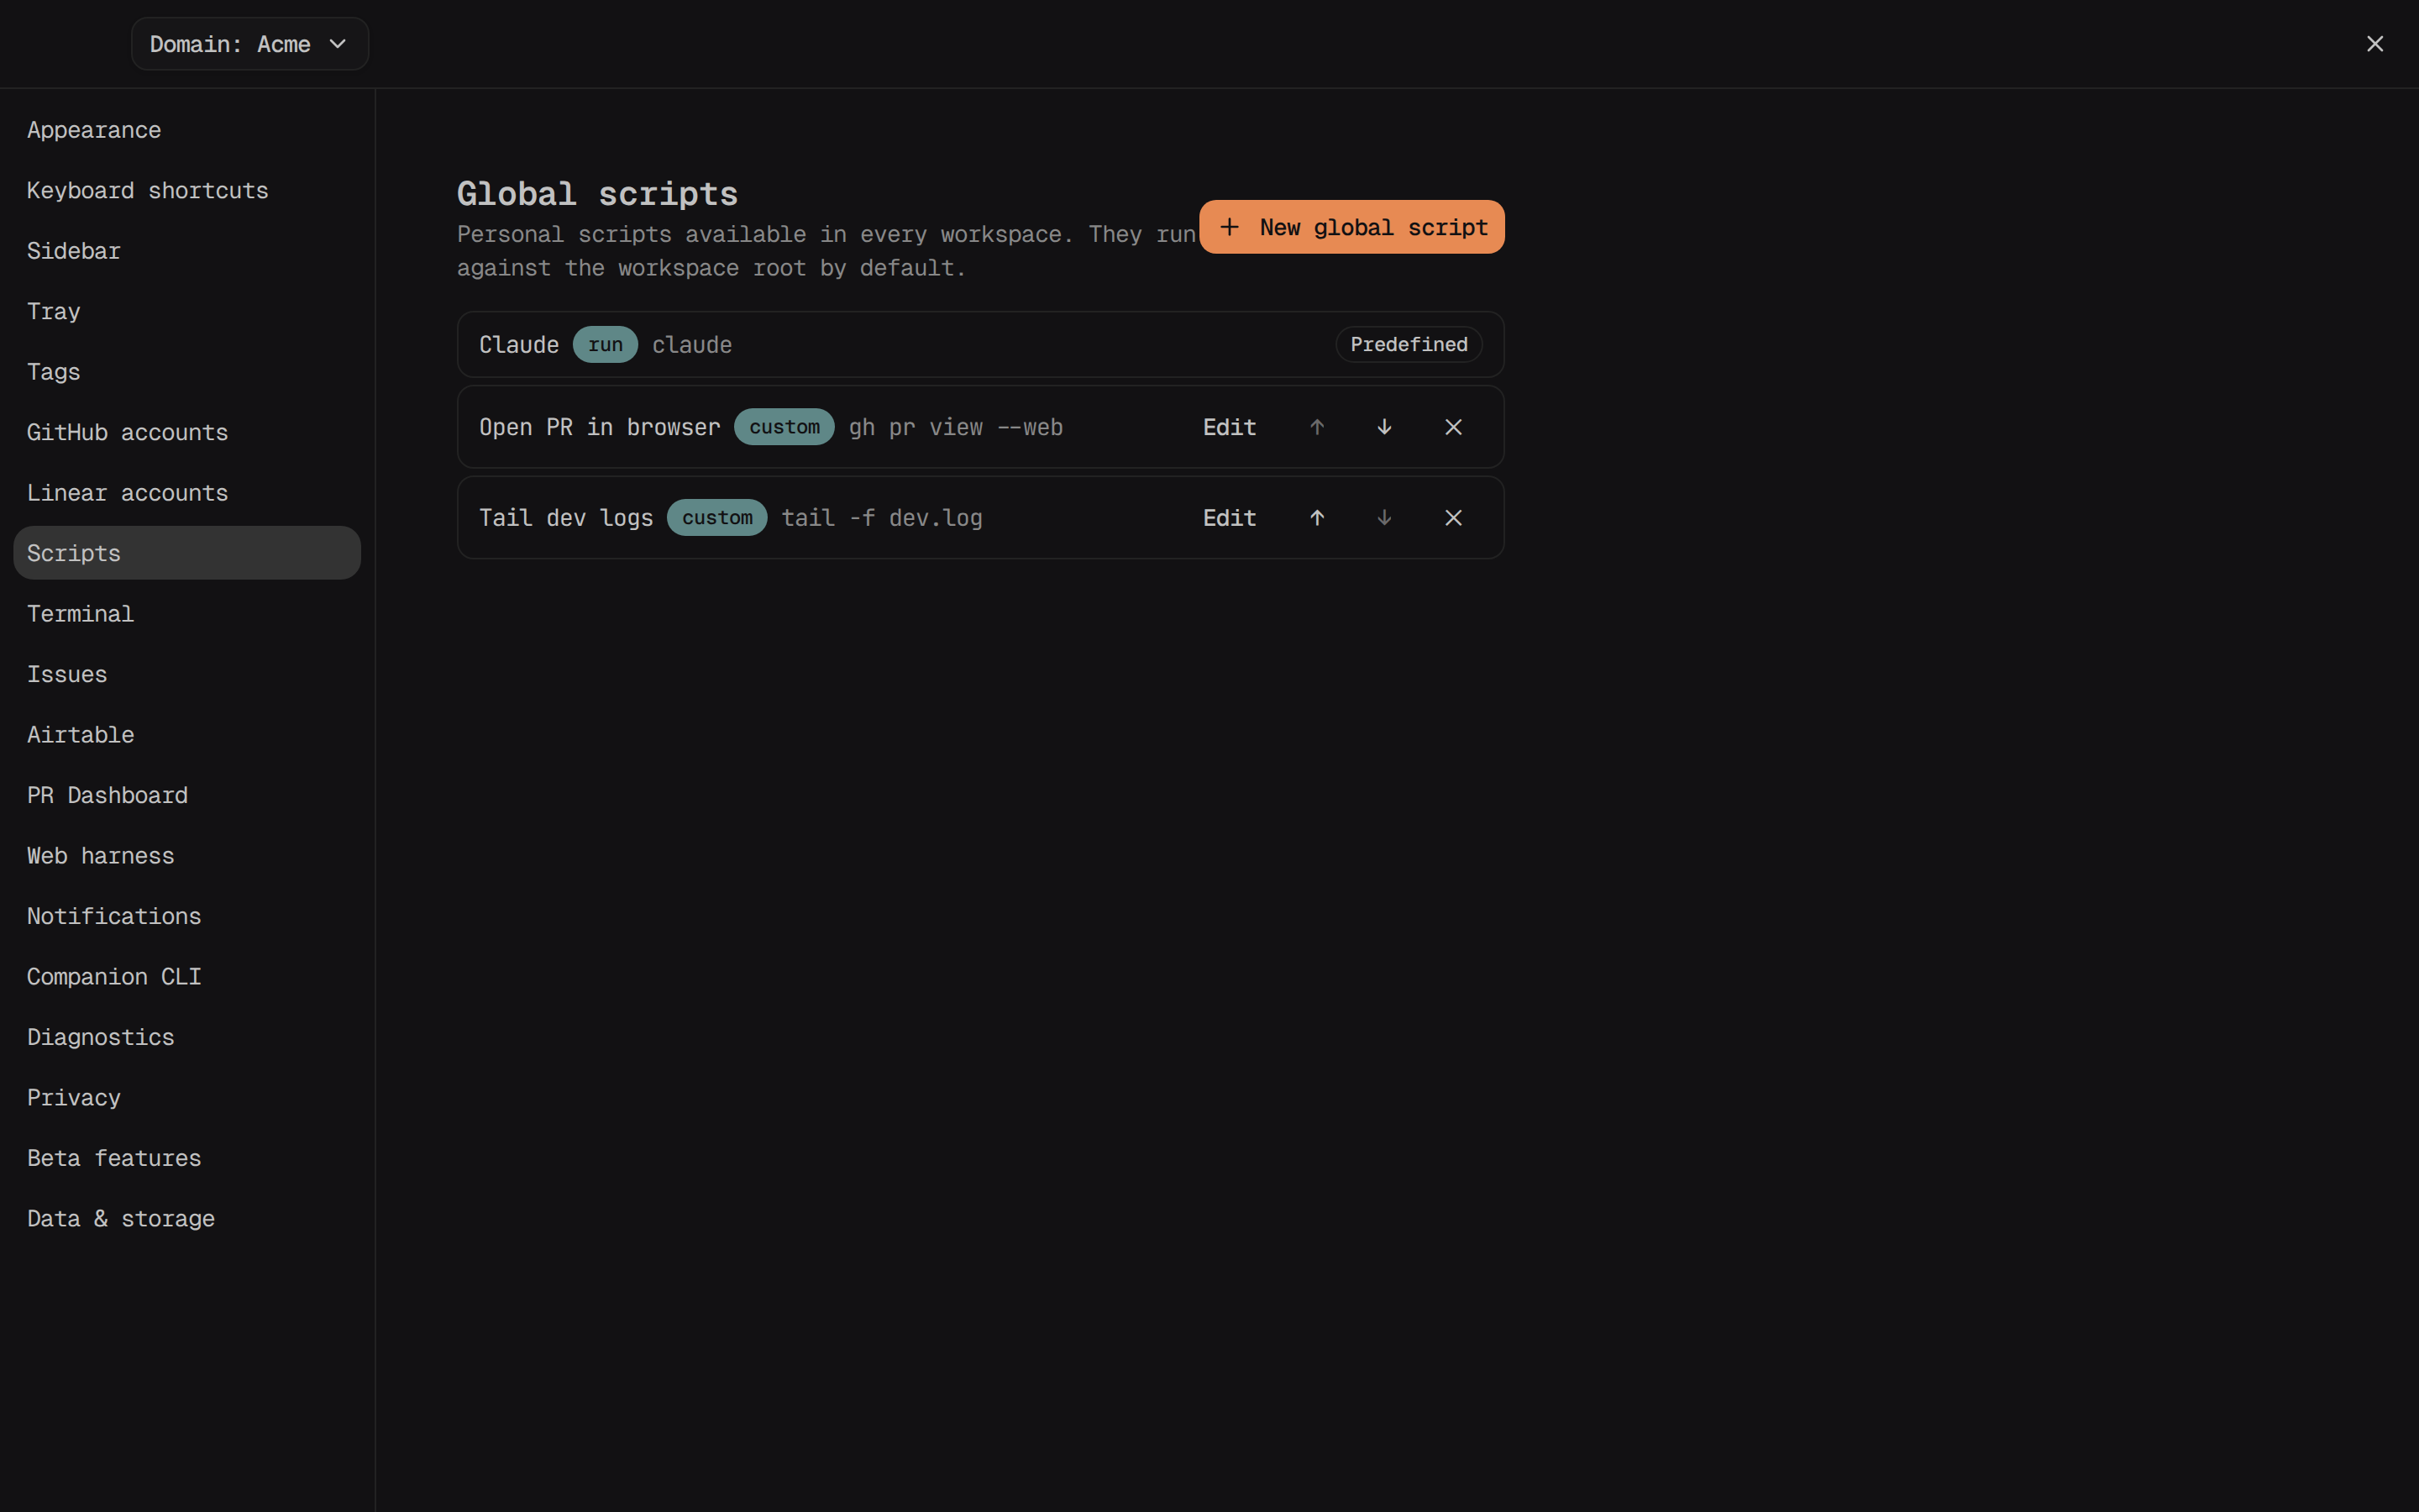2419x1512 pixels.
Task: Edit the Open PR in browser script
Action: (1229, 427)
